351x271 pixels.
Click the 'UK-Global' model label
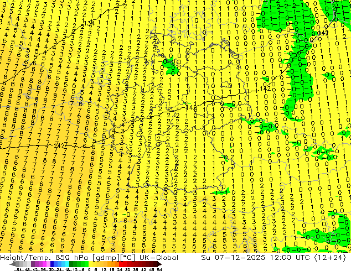159,258
